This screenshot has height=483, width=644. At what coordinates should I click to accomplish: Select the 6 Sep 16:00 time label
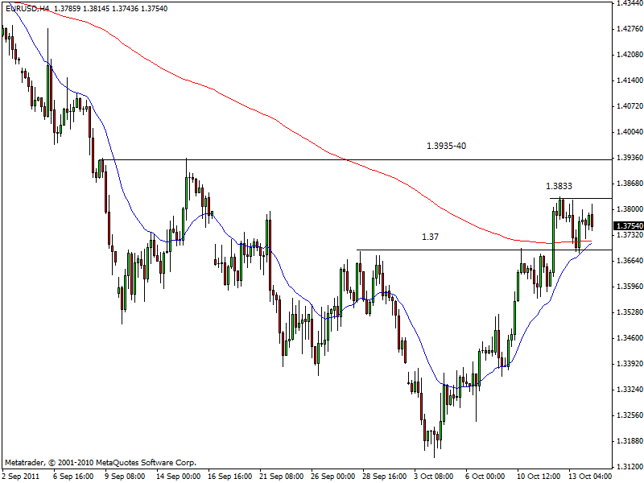pos(72,476)
